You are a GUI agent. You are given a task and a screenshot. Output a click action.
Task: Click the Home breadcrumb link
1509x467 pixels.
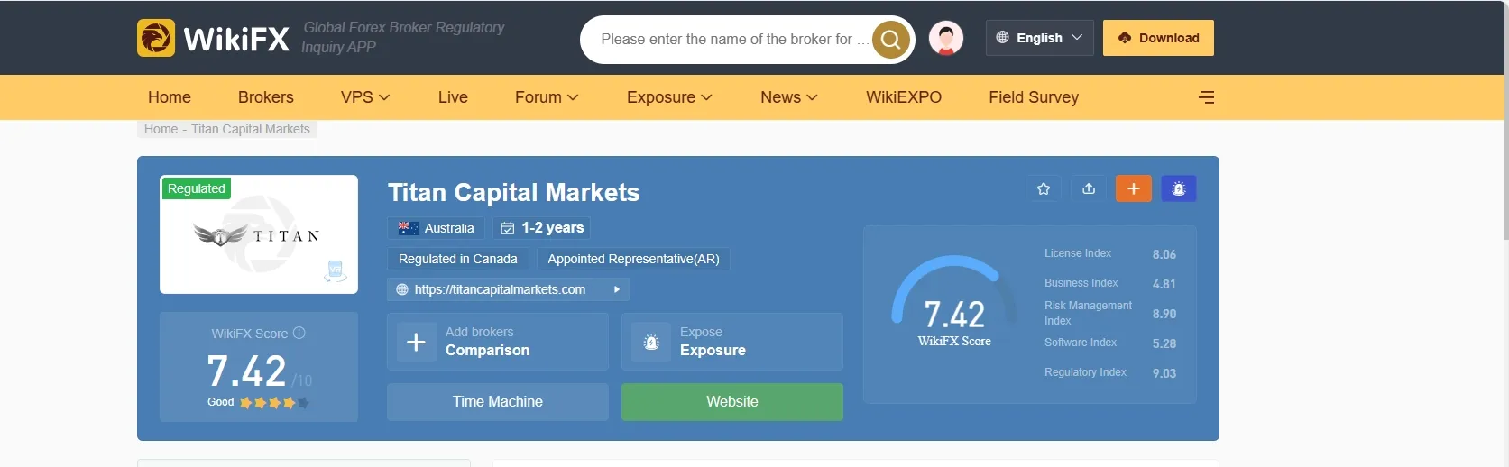point(161,129)
